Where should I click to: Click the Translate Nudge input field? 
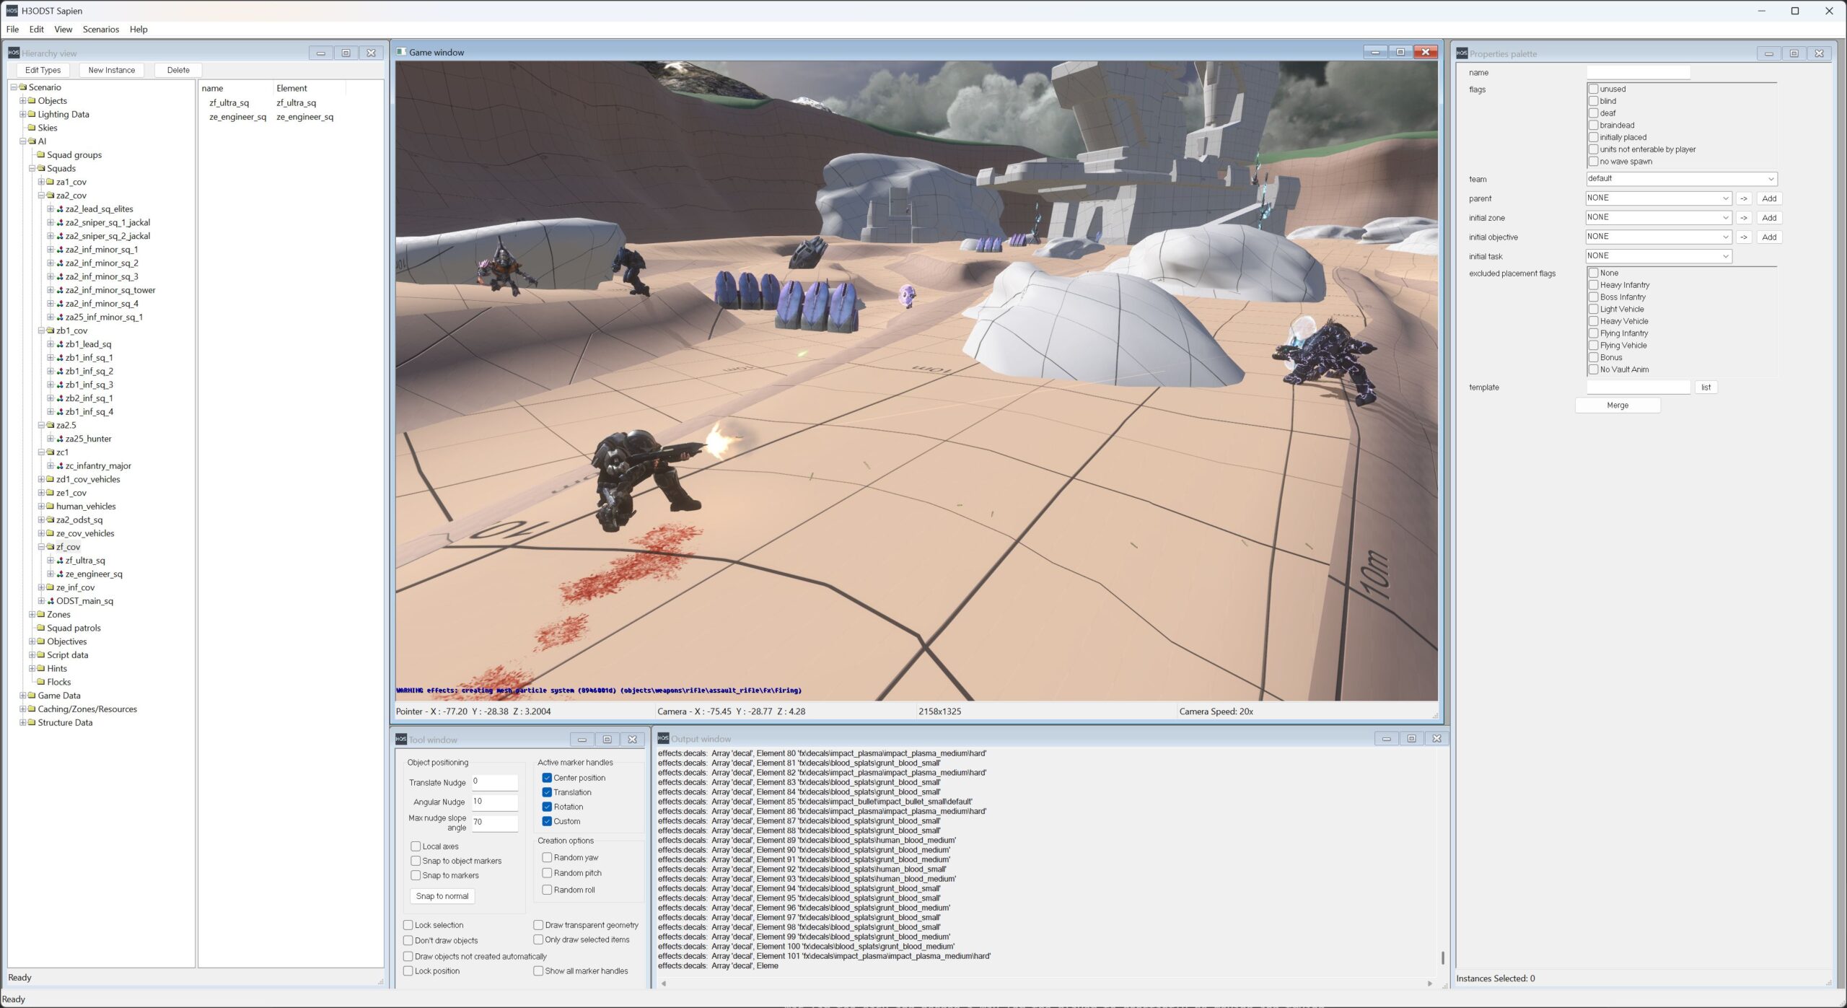(x=494, y=782)
